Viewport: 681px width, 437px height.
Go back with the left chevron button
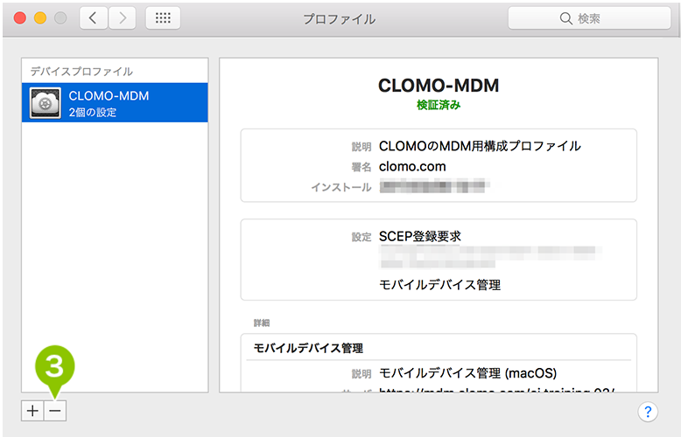(94, 18)
